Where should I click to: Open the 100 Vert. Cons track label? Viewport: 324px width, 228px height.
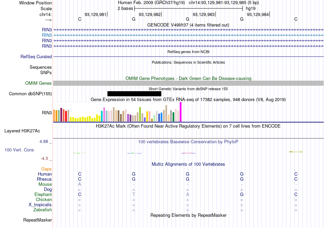(x=19, y=150)
